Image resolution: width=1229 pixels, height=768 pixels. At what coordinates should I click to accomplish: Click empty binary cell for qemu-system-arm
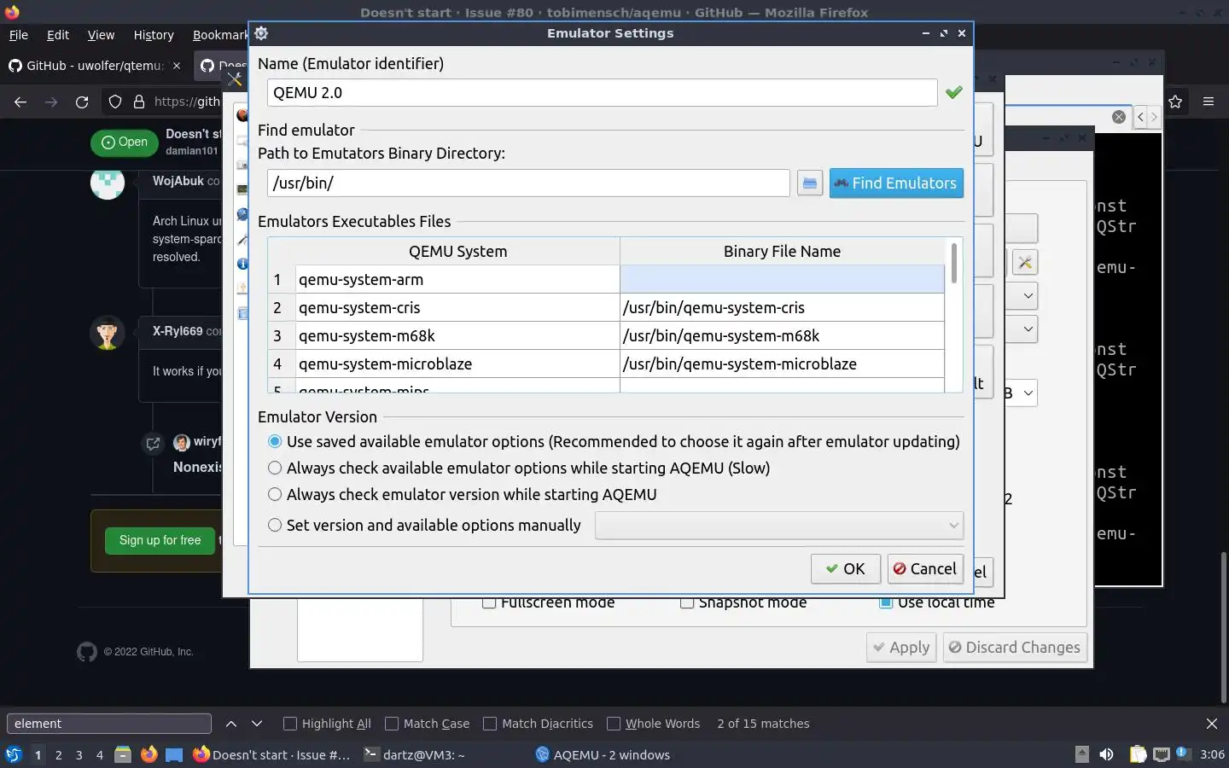(x=782, y=279)
